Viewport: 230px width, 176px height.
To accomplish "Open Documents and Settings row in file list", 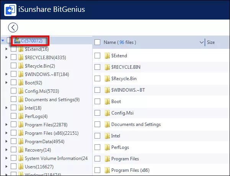I will (161, 124).
